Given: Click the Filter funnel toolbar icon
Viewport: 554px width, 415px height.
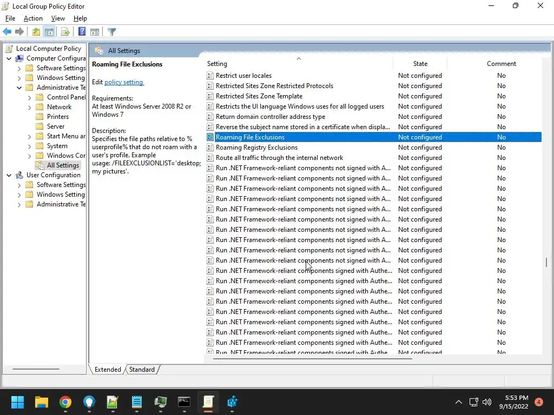Looking at the screenshot, I should tap(111, 32).
